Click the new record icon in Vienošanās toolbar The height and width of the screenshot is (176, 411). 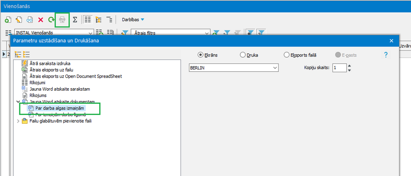click(x=8, y=20)
